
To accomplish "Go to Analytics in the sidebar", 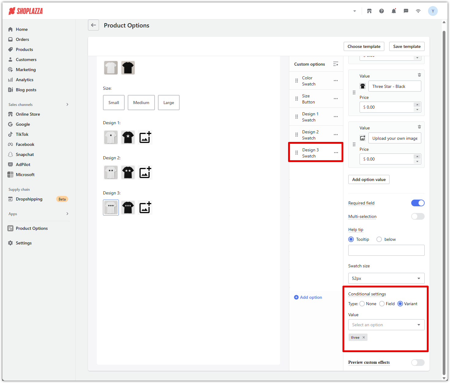I will coord(24,80).
